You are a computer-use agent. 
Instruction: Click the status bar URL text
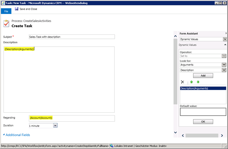click(x=55, y=146)
